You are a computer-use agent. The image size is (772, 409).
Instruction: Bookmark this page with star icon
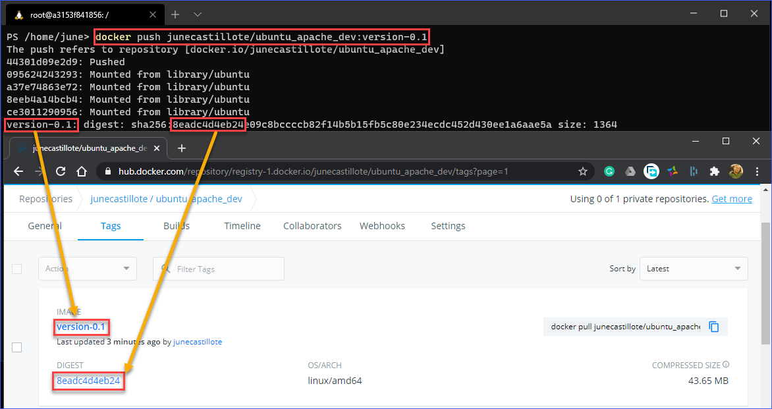tap(583, 171)
